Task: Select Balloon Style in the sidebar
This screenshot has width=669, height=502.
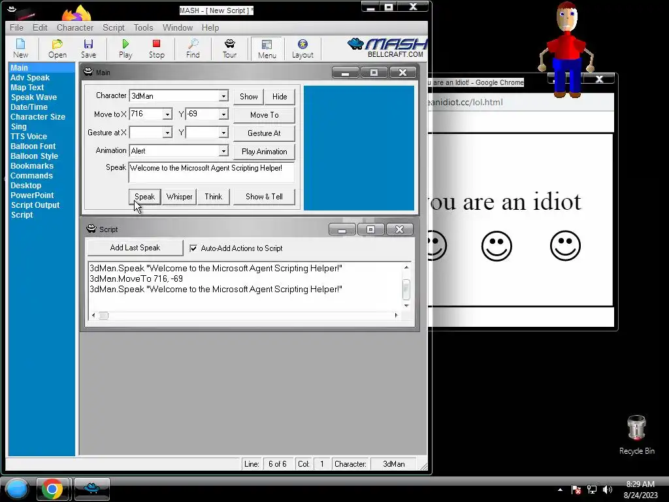Action: tap(34, 156)
